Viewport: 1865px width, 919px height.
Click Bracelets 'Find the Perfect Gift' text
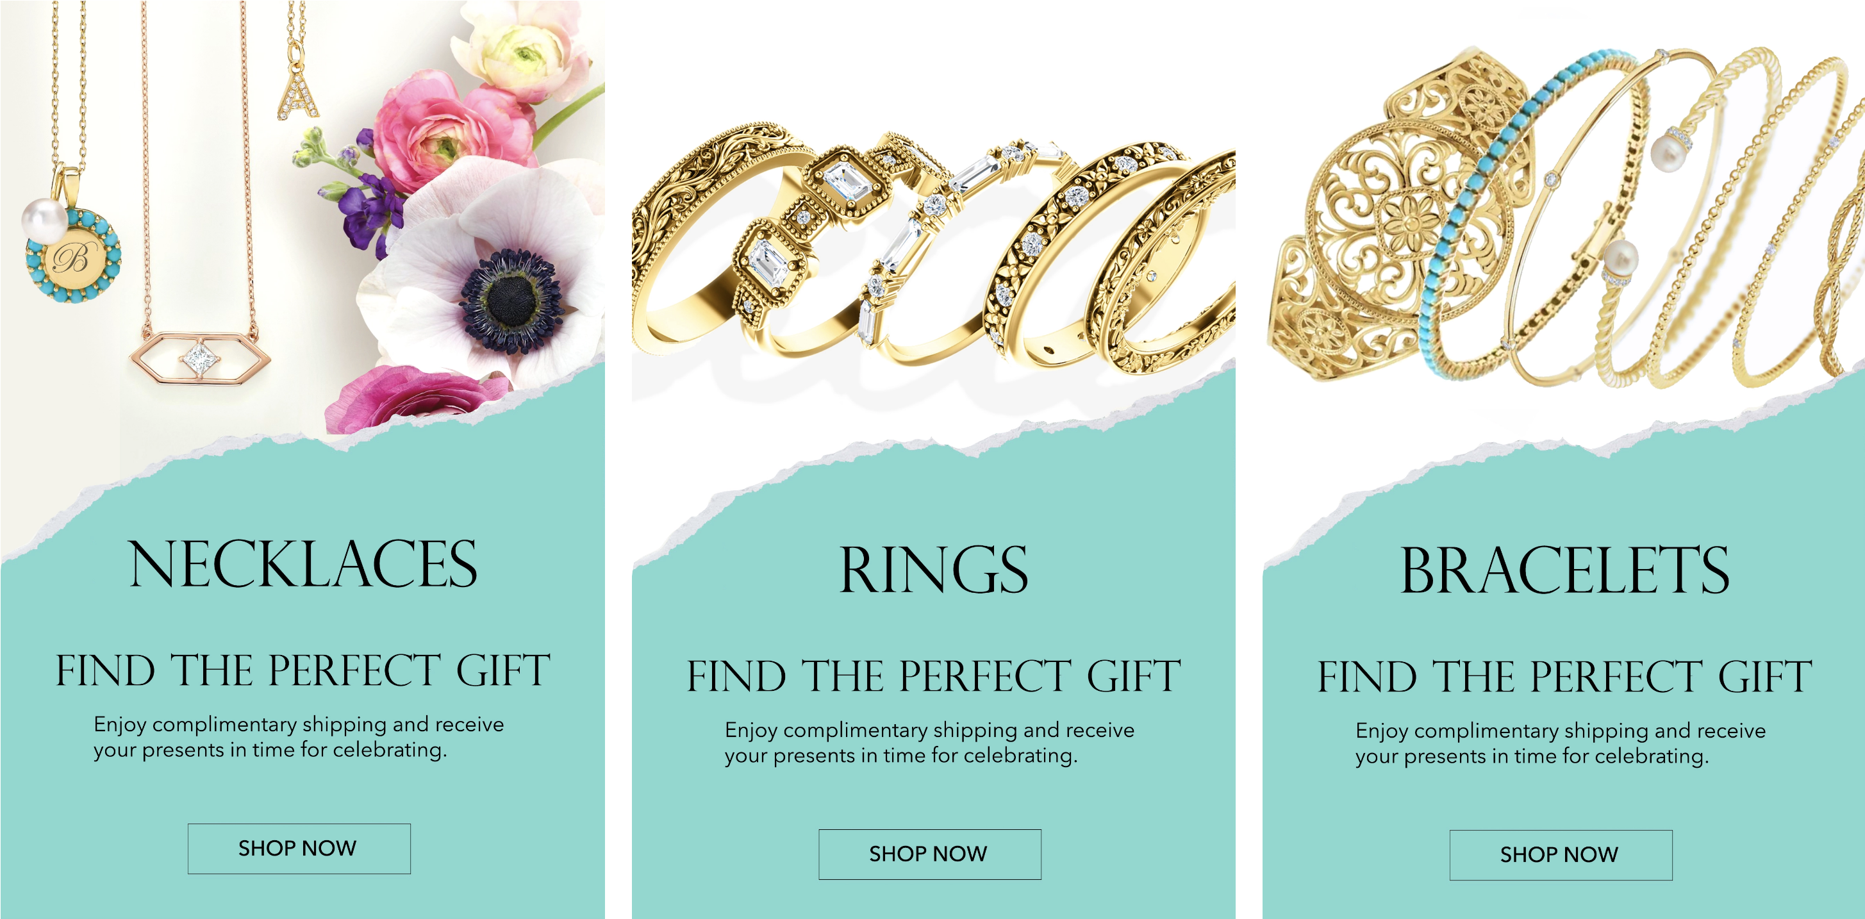[x=1564, y=676]
